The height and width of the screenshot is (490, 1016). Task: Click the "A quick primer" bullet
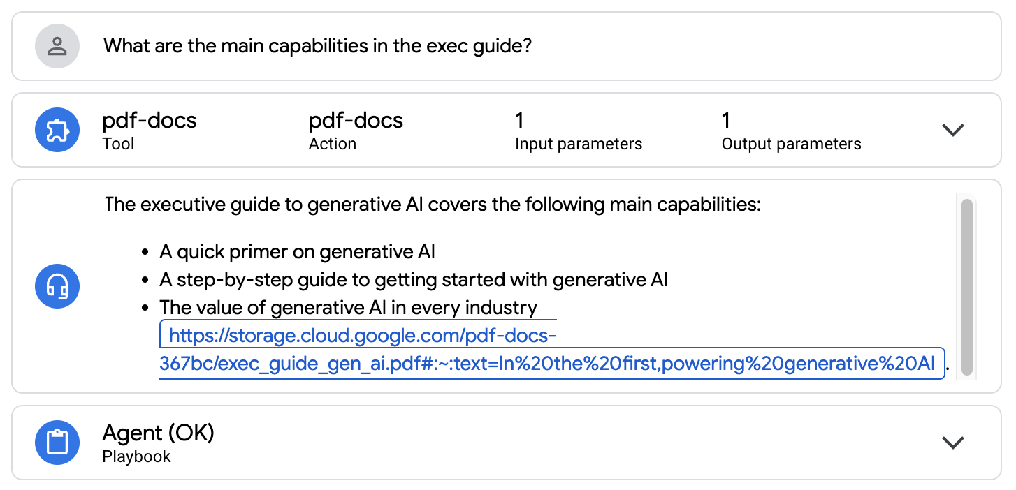(x=298, y=251)
